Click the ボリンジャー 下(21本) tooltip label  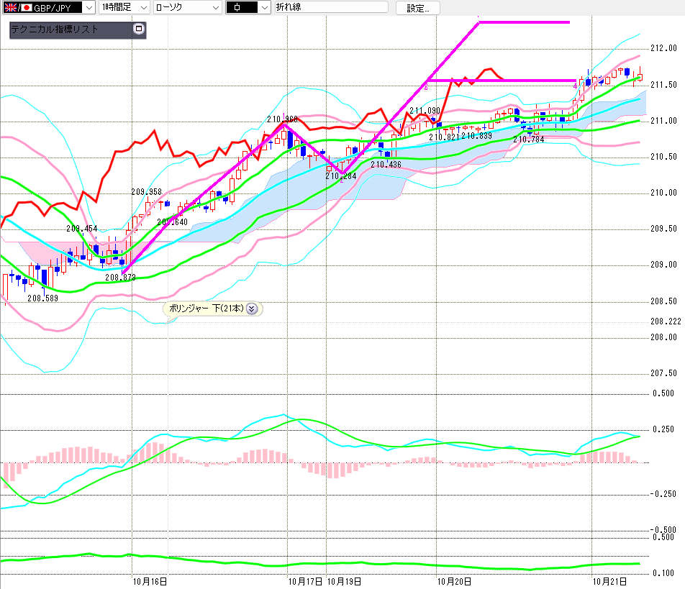[x=206, y=309]
